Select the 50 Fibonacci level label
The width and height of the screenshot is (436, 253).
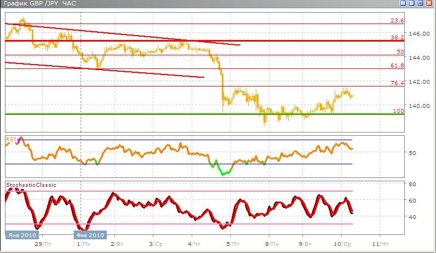(x=400, y=51)
